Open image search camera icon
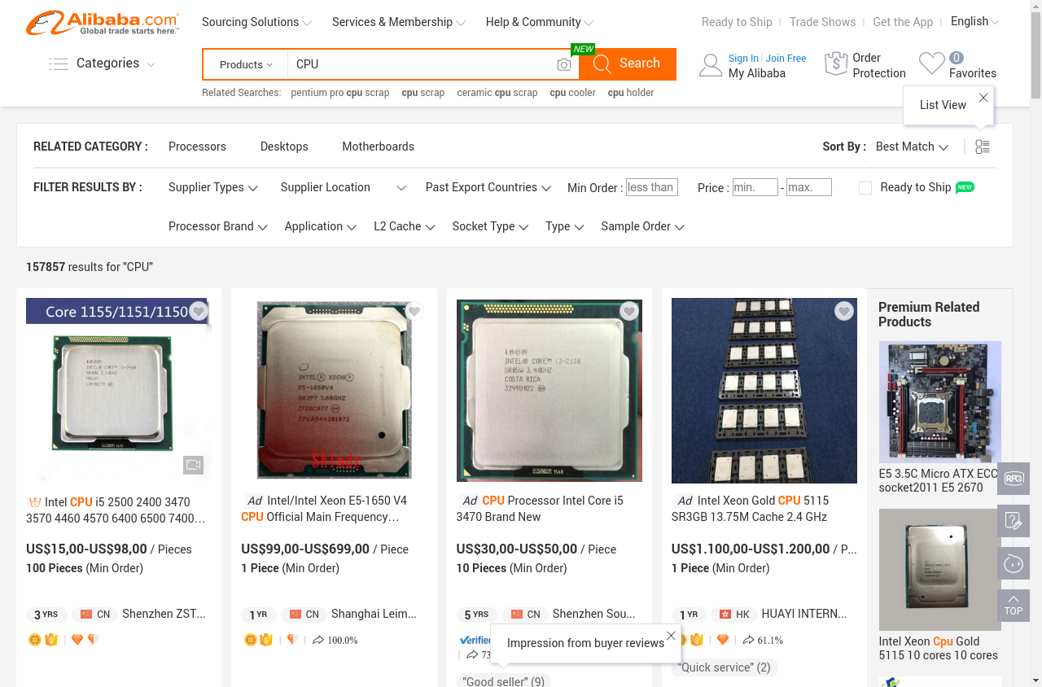1042x687 pixels. (564, 64)
